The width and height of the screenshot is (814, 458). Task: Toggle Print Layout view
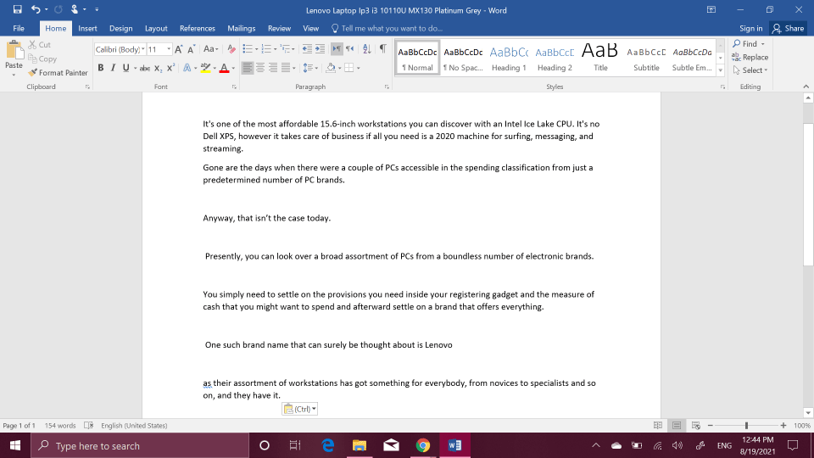[x=677, y=425]
